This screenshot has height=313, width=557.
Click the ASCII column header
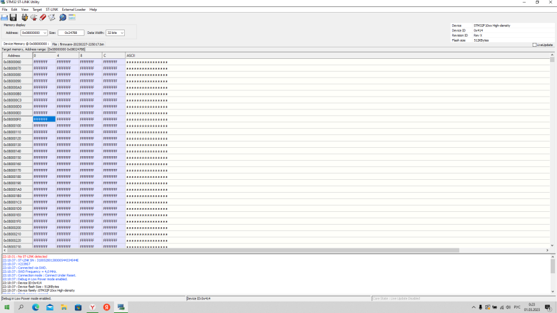(337, 56)
